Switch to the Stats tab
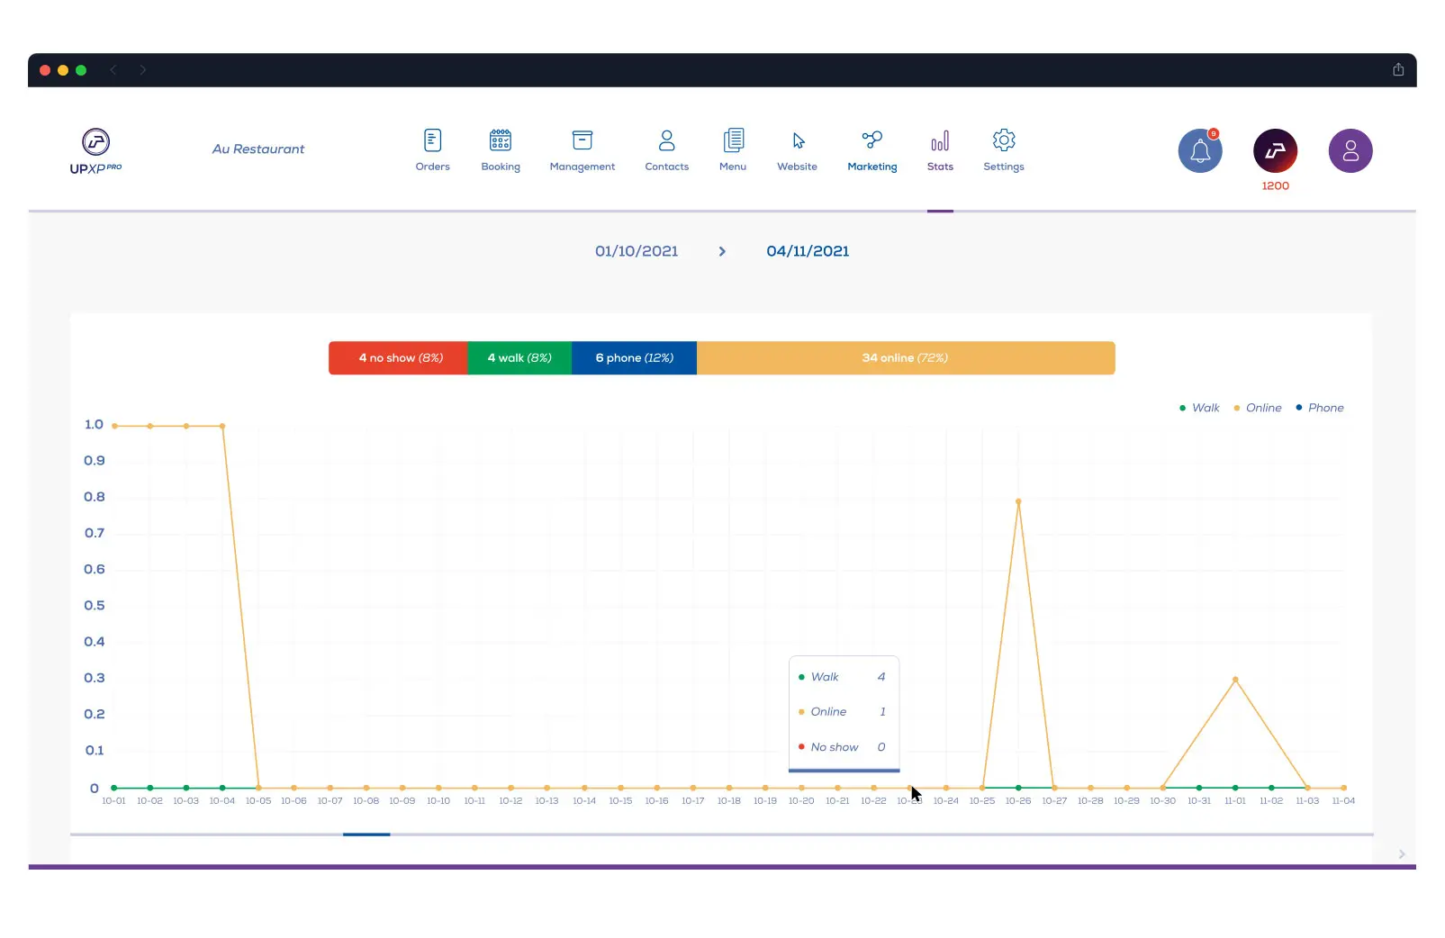The width and height of the screenshot is (1445, 938). (940, 149)
